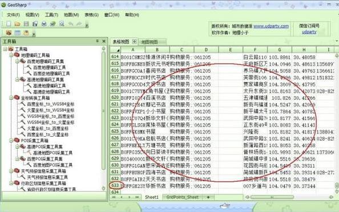339x212 pixels.
Task: Click the udparty WeChat subscription link
Action: (x=309, y=32)
